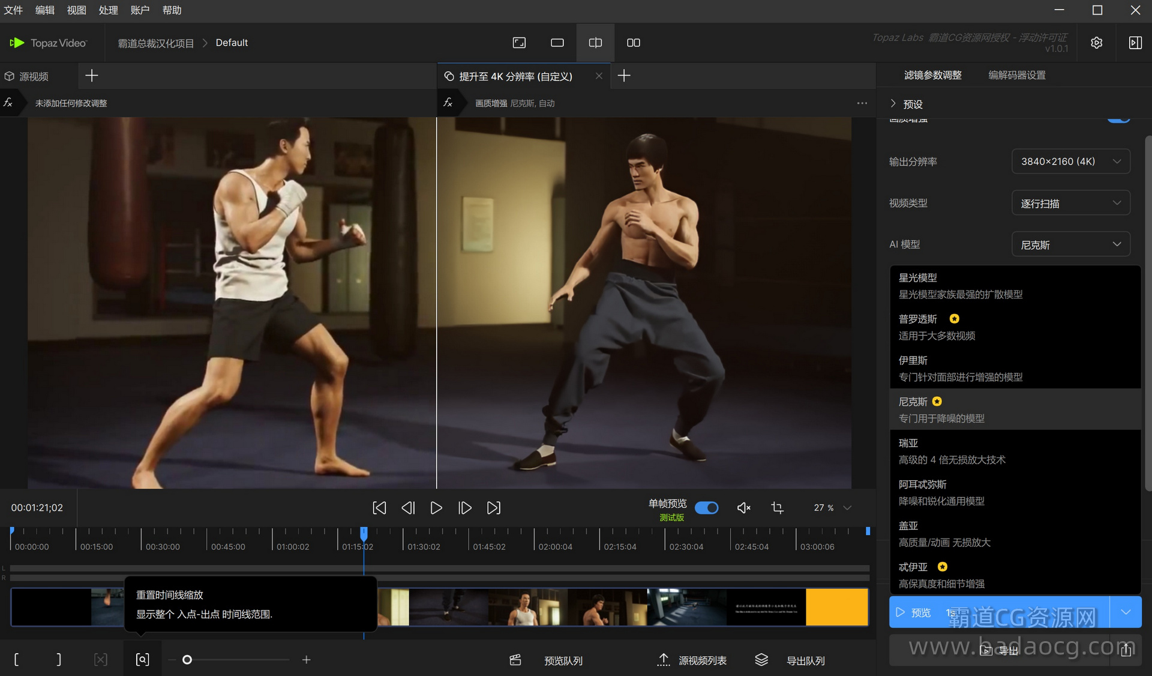
Task: Select the side-by-side view layout icon
Action: coord(633,43)
